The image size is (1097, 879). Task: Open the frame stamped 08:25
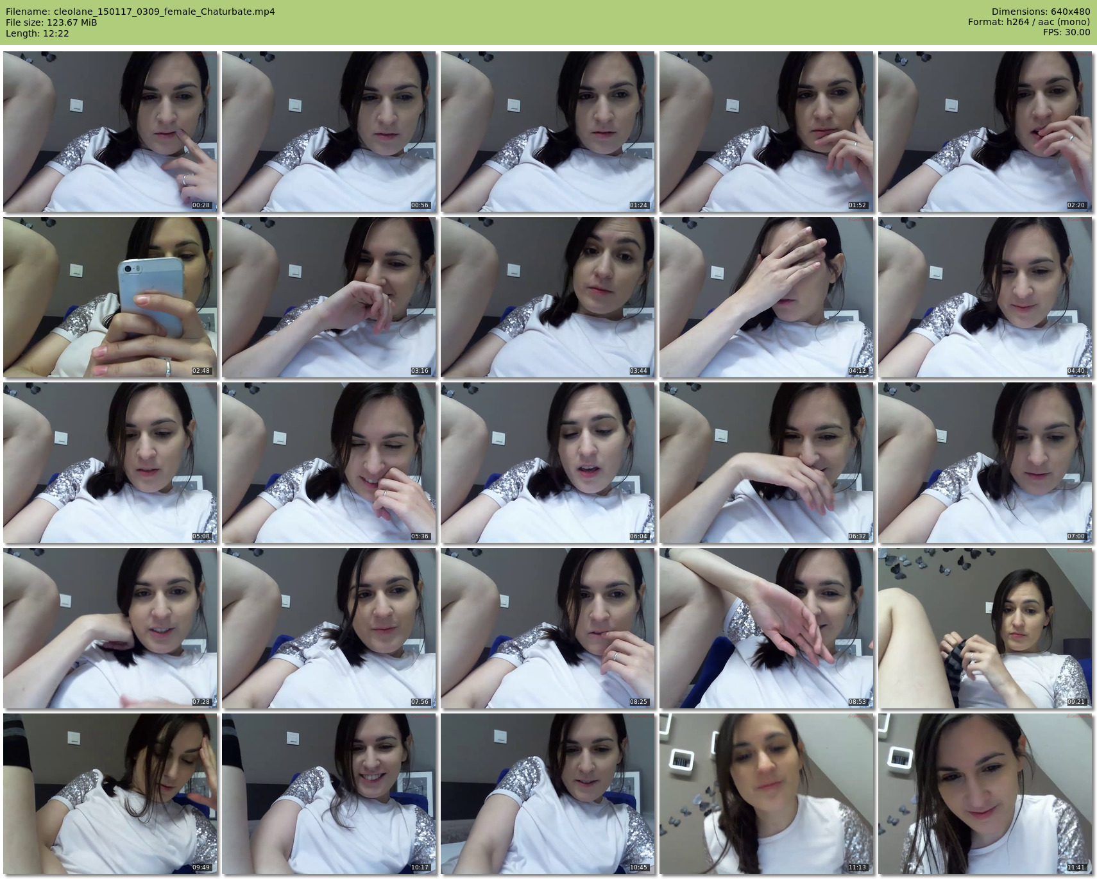(x=548, y=628)
